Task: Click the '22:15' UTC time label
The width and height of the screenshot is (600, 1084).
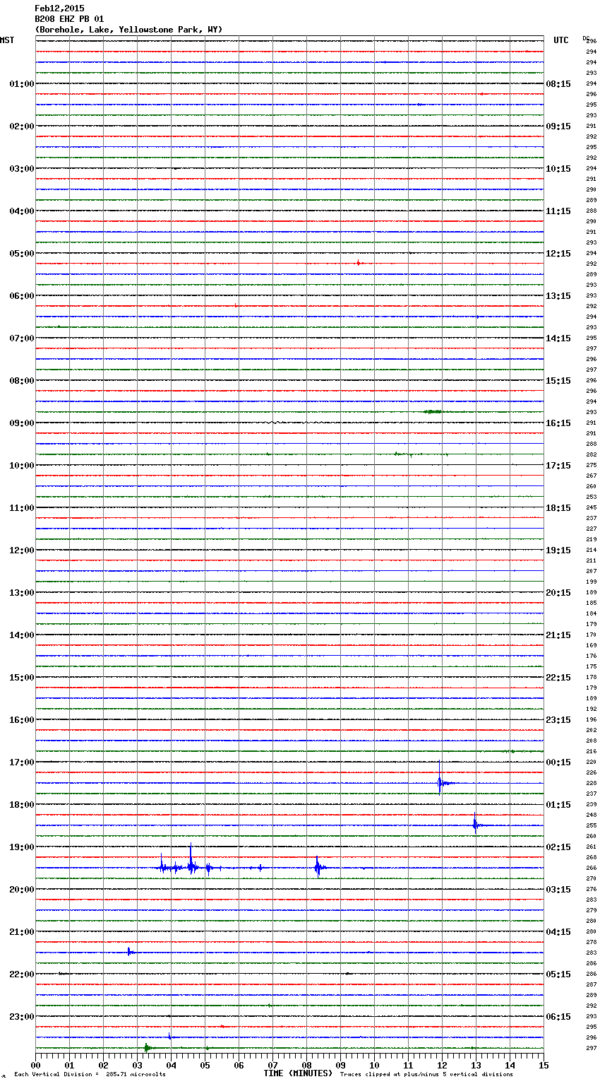Action: [x=558, y=678]
